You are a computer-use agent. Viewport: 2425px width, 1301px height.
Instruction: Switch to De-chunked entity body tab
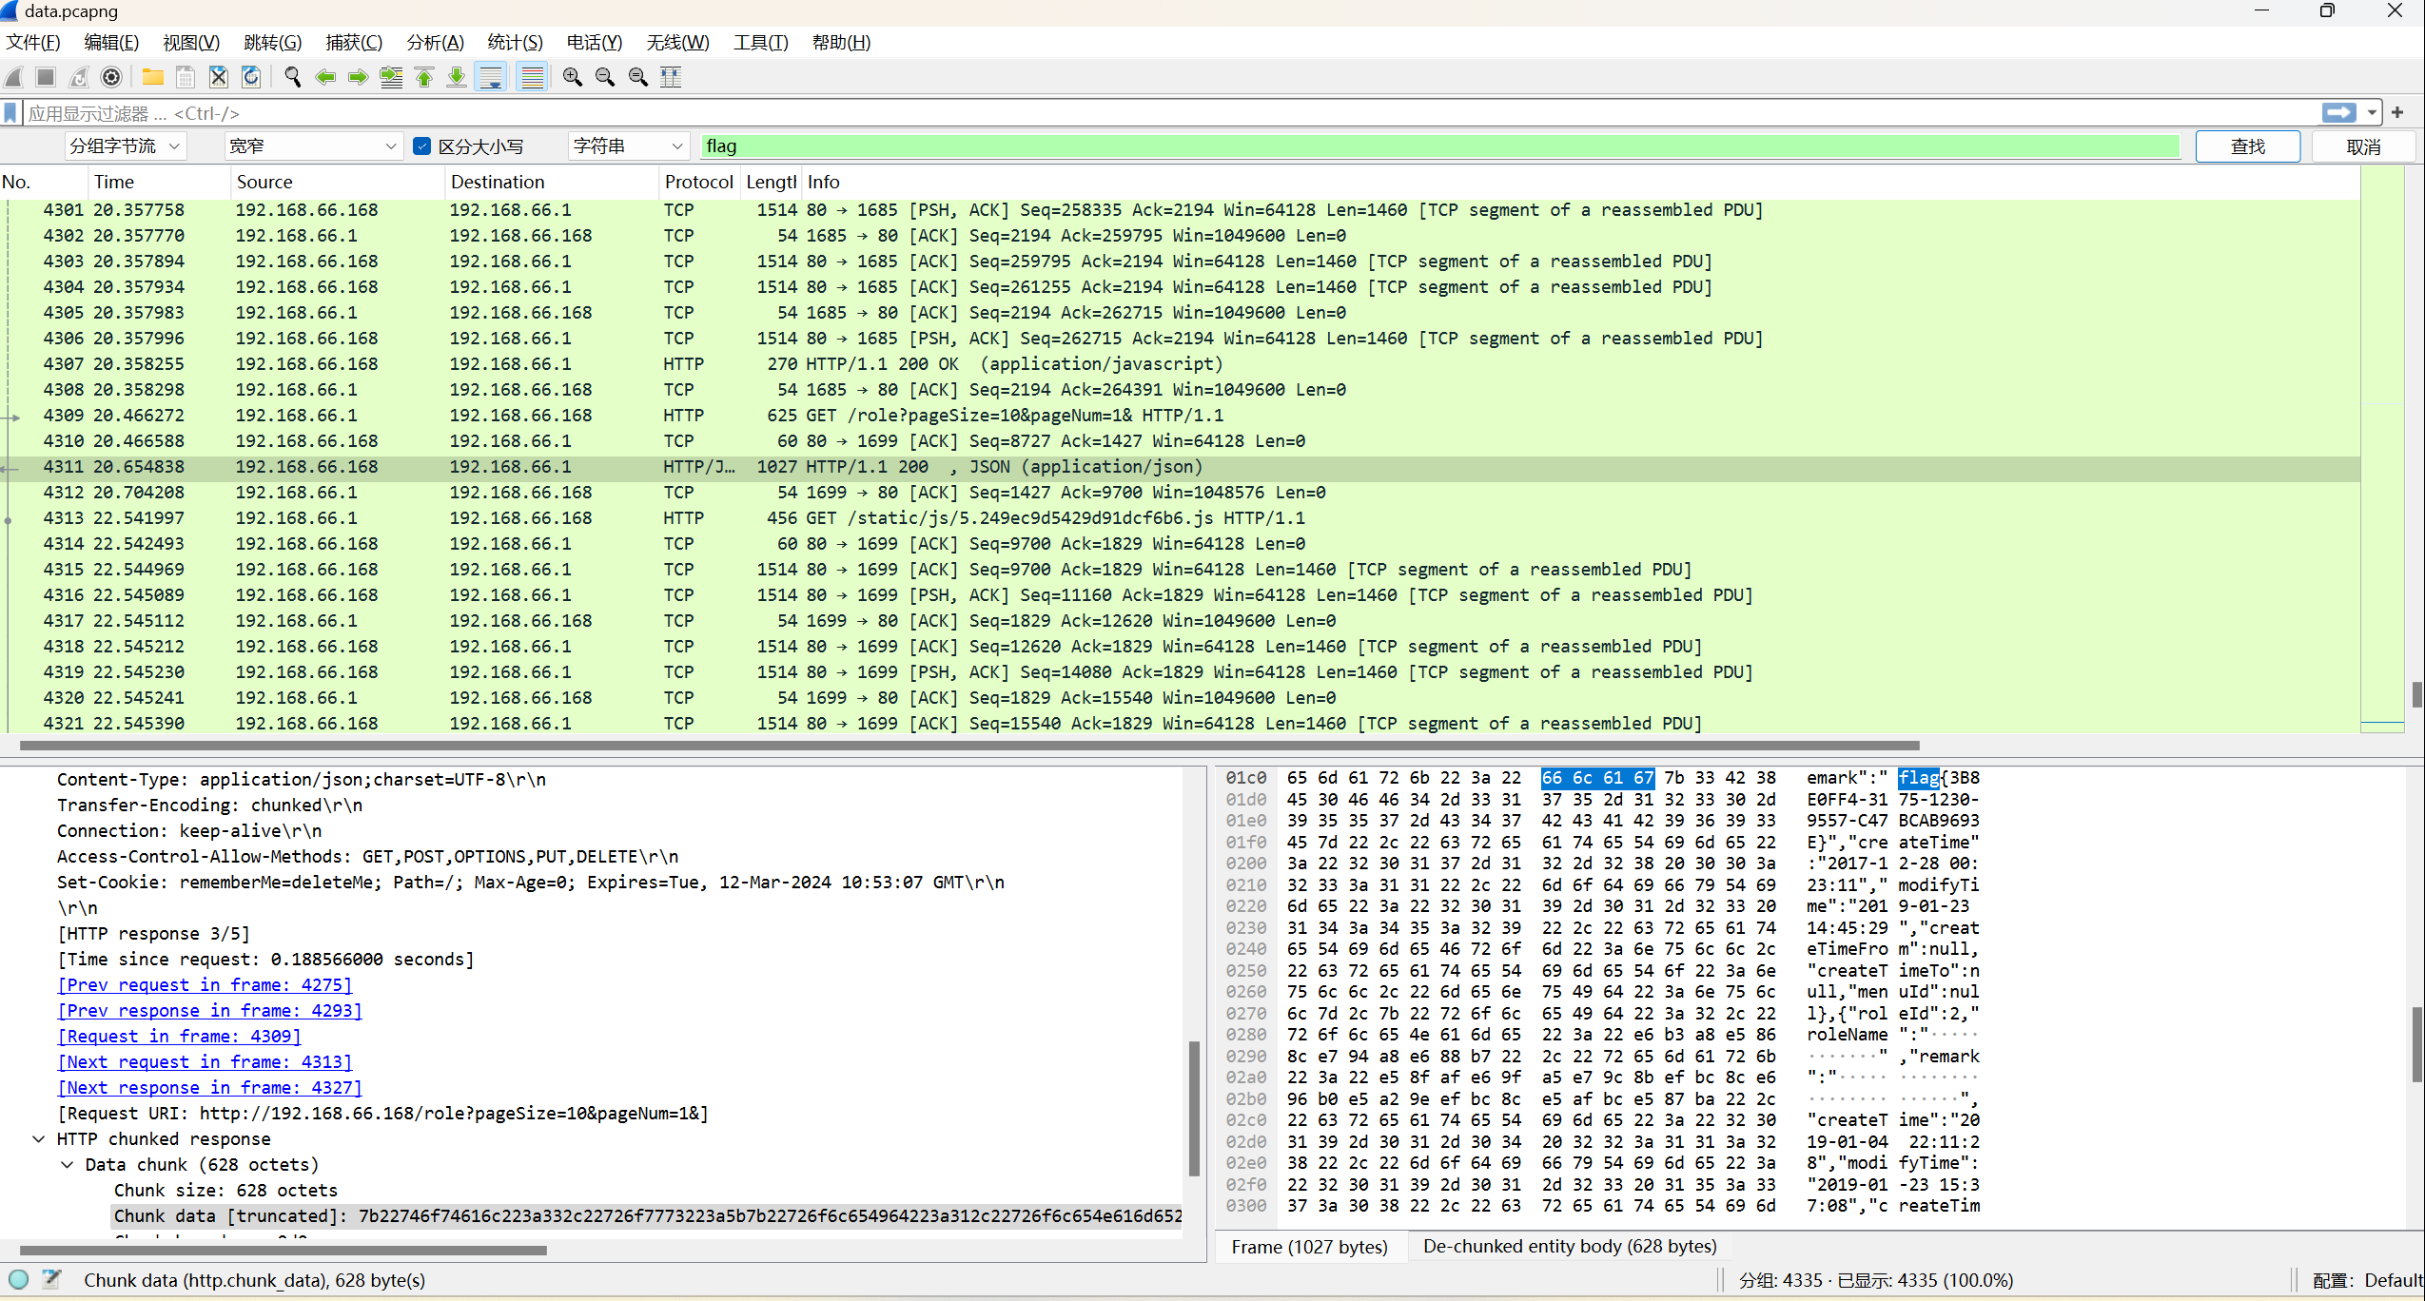[x=1569, y=1246]
